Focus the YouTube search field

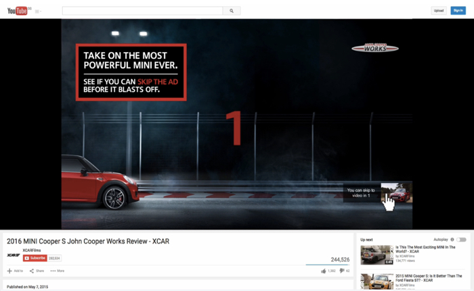tap(142, 11)
